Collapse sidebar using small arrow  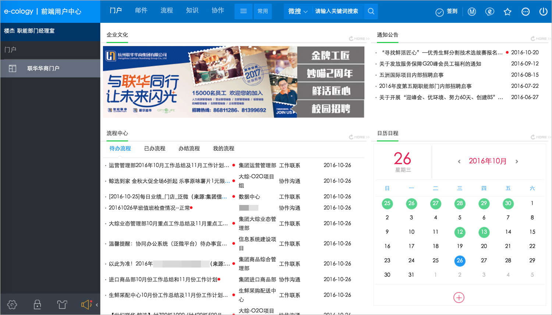click(x=97, y=305)
